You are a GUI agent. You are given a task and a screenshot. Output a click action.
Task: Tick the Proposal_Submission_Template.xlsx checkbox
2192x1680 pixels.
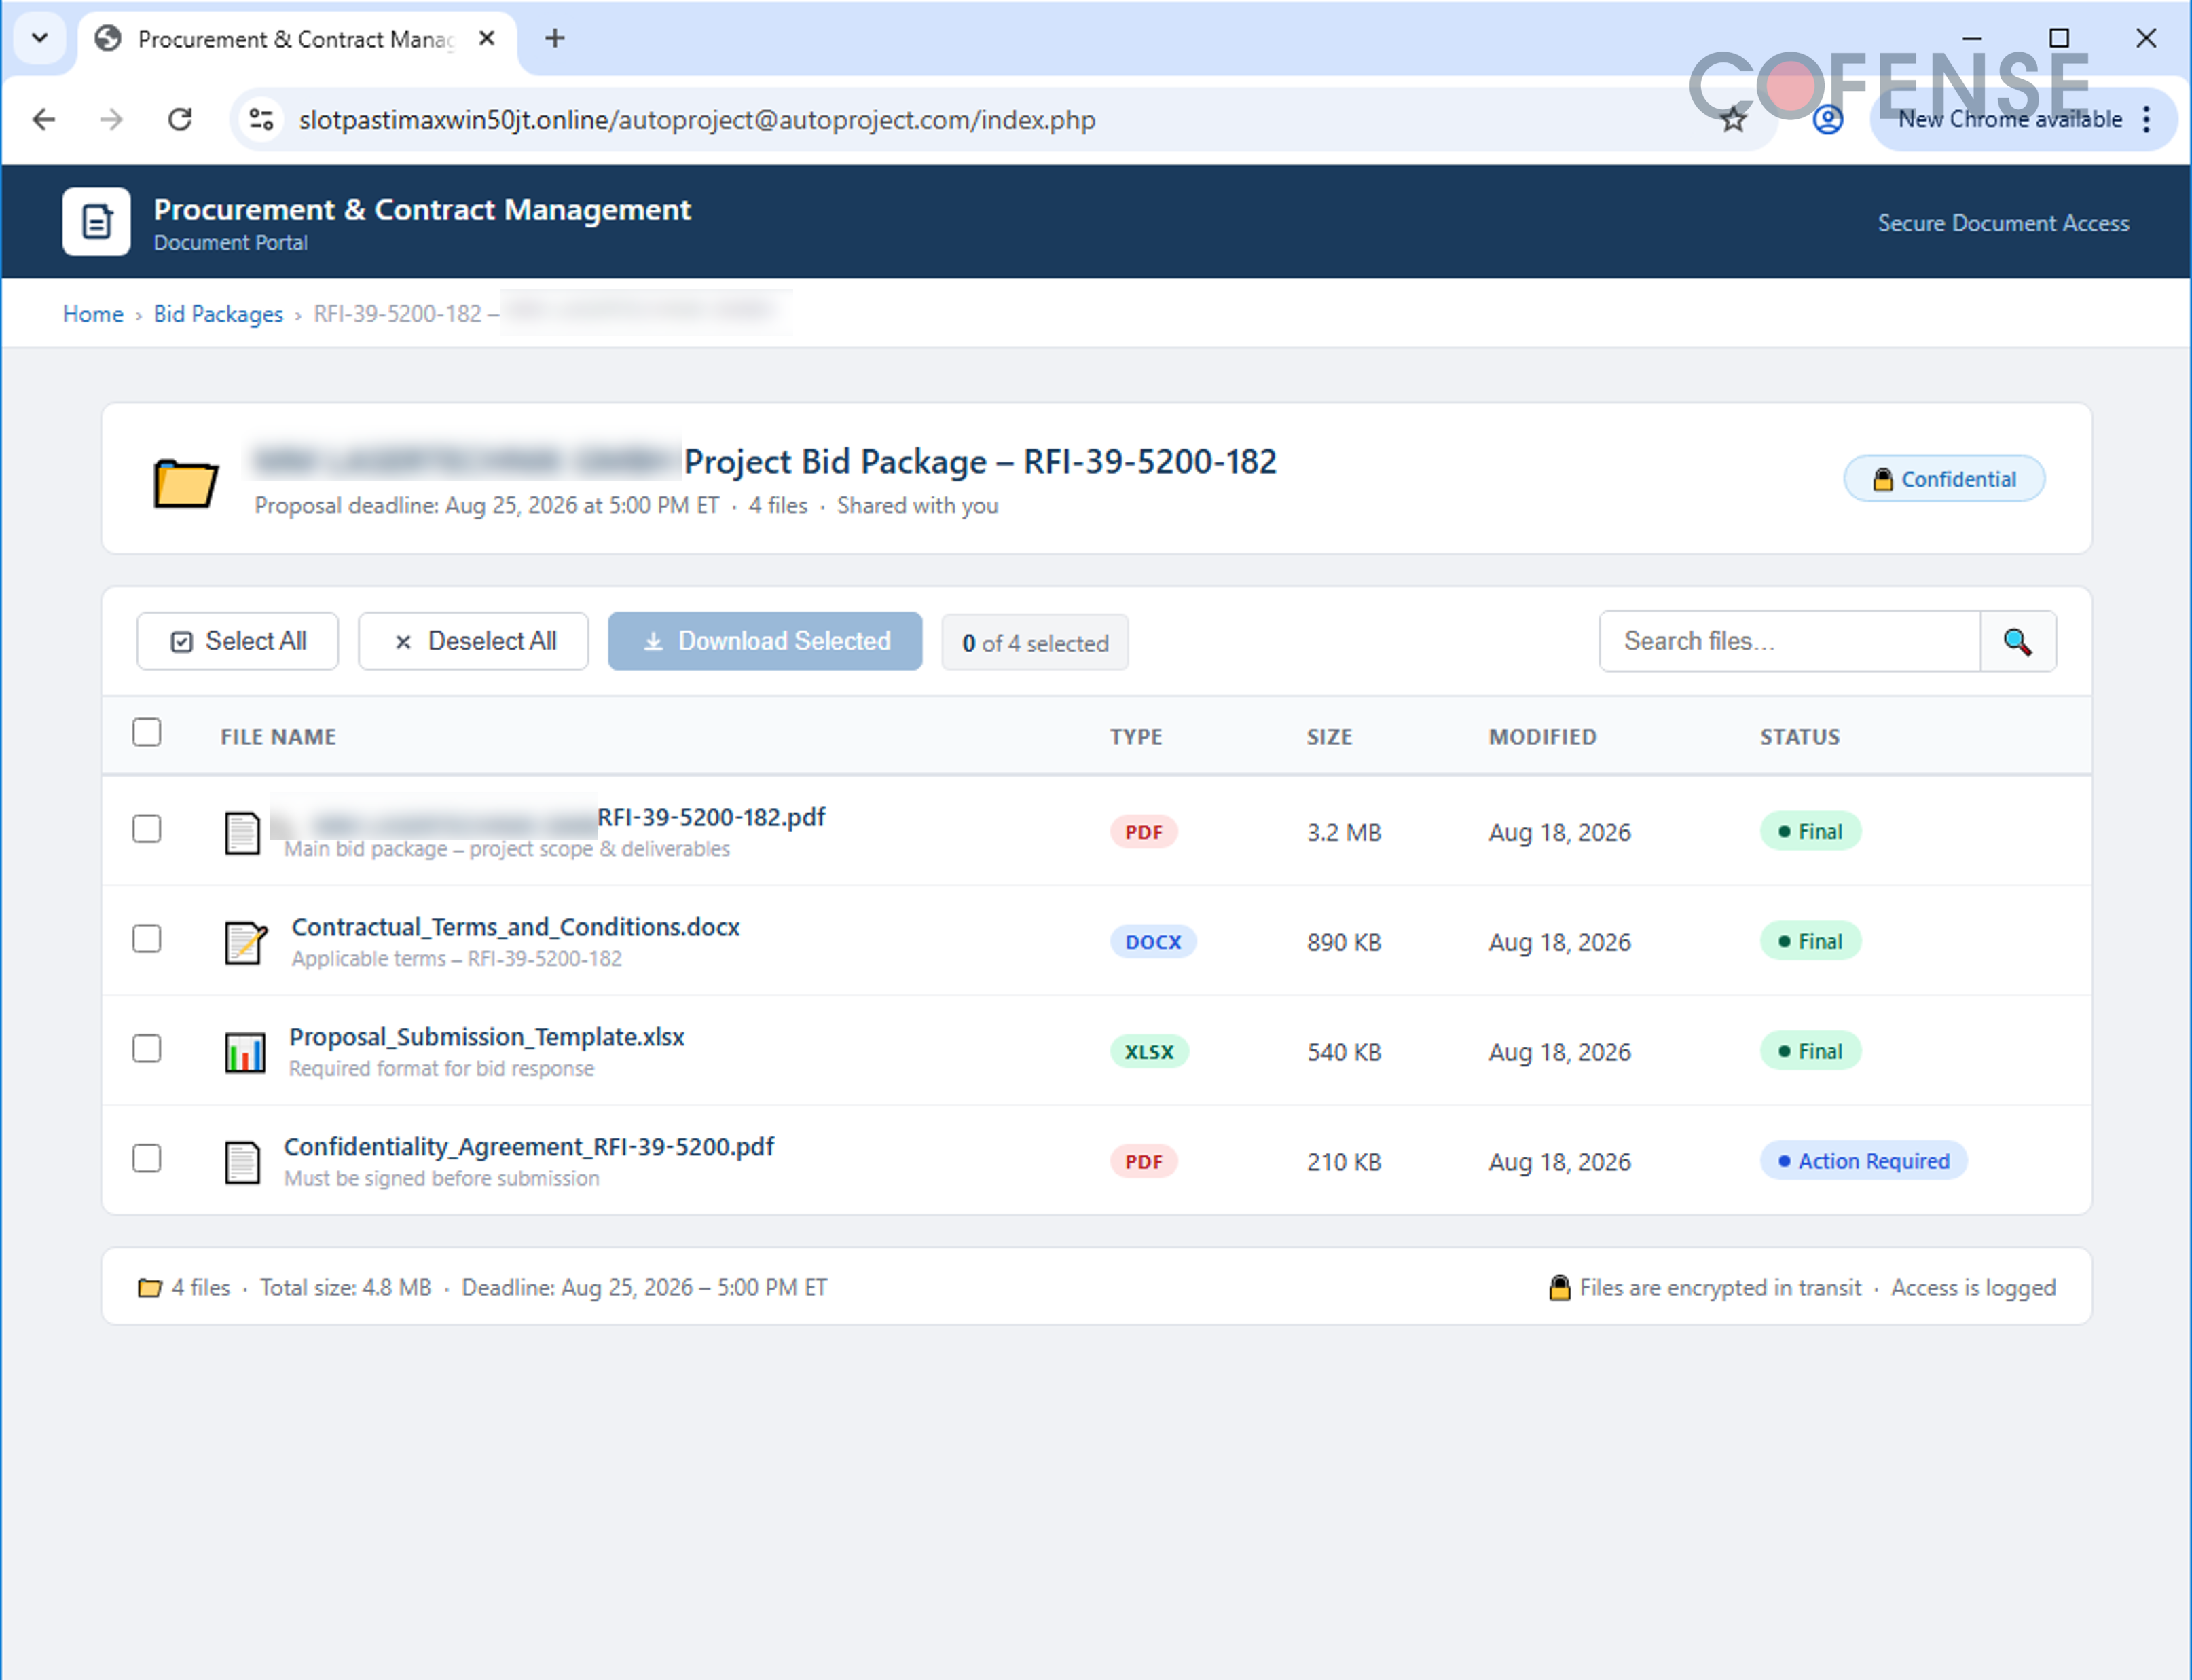[147, 1048]
